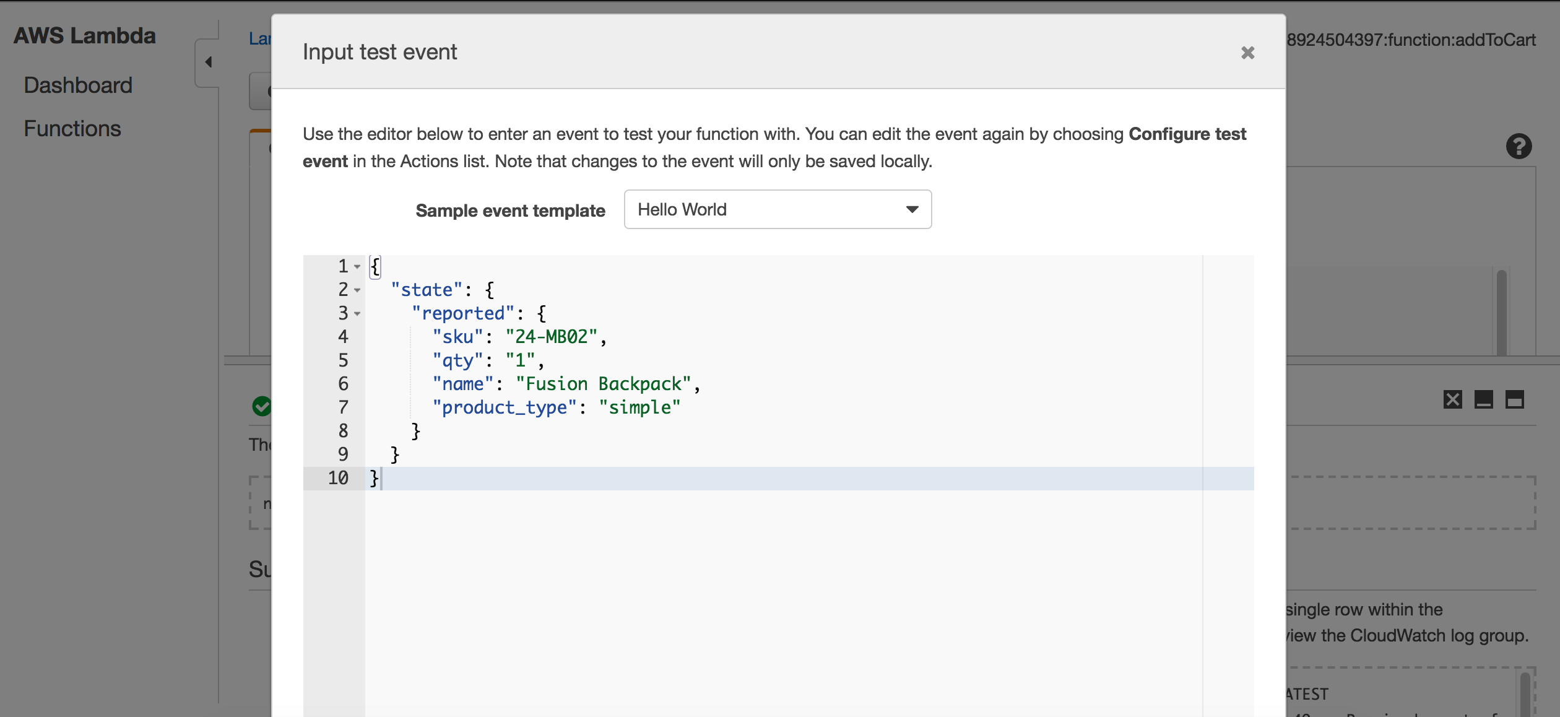Click the Lambda breadcrumb link
The width and height of the screenshot is (1560, 717).
[x=260, y=39]
